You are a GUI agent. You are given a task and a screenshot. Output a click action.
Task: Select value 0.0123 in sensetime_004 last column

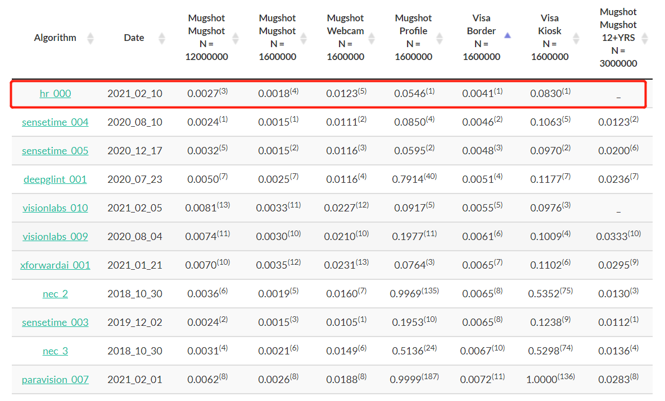614,122
